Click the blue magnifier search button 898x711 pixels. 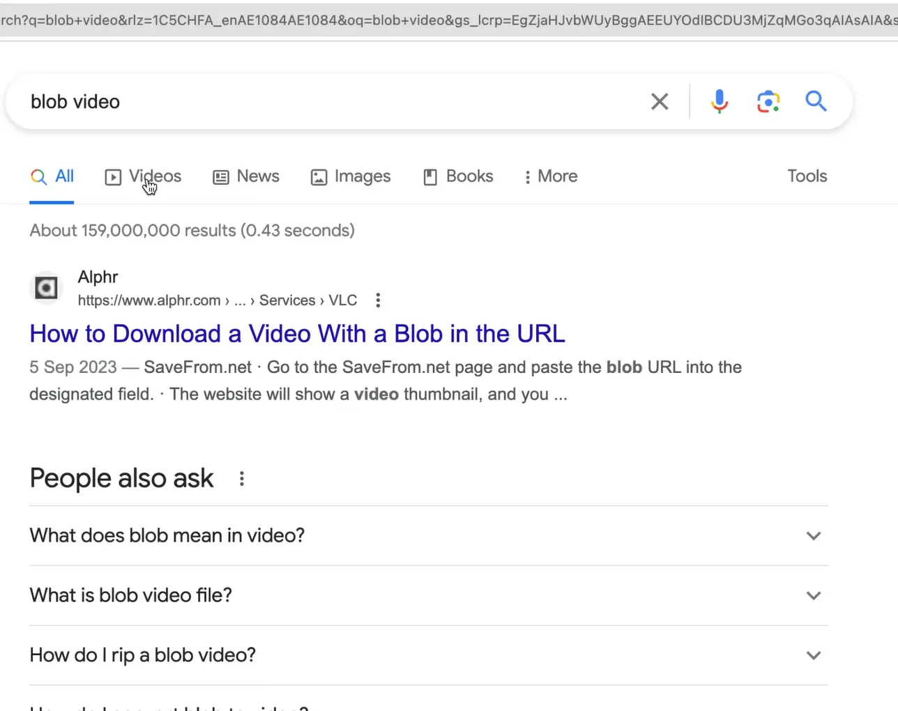click(x=816, y=102)
